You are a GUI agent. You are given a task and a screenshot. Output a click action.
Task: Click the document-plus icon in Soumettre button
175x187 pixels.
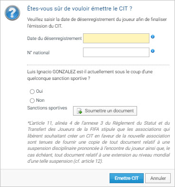[x=80, y=111]
